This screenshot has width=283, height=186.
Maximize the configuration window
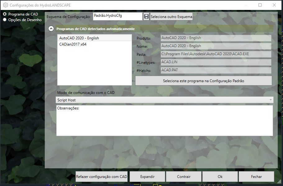pyautogui.click(x=260, y=5)
